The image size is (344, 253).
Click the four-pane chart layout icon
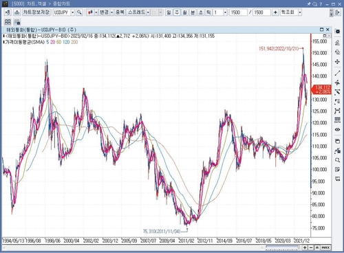(x=8, y=22)
